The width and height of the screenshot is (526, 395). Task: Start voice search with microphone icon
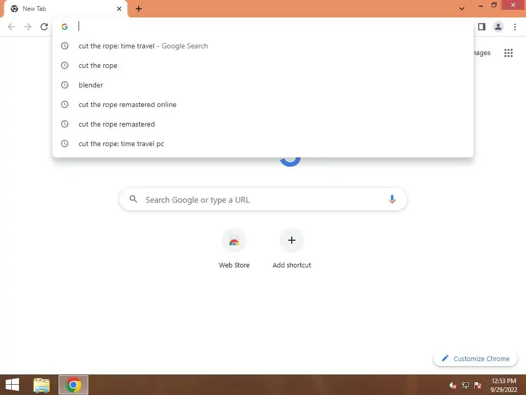point(392,199)
